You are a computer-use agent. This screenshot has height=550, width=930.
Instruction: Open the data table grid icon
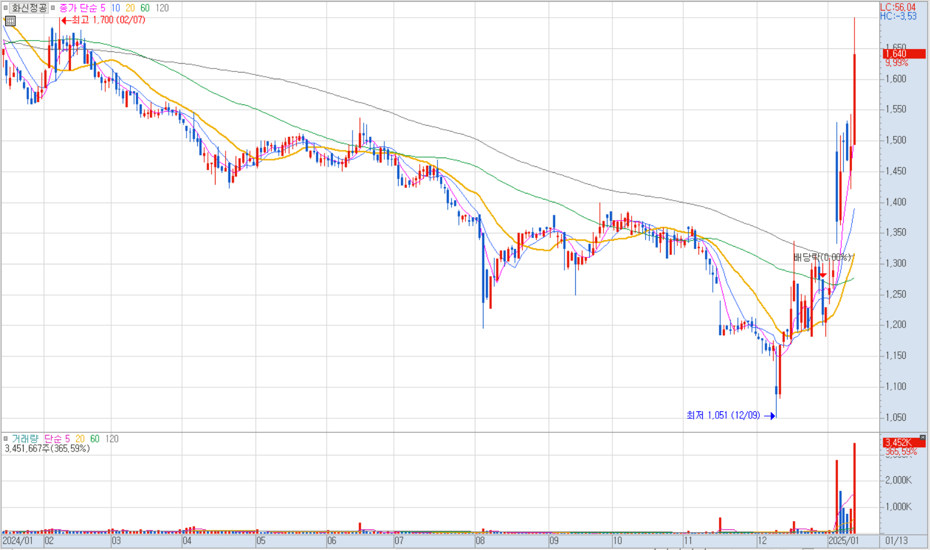(x=10, y=21)
